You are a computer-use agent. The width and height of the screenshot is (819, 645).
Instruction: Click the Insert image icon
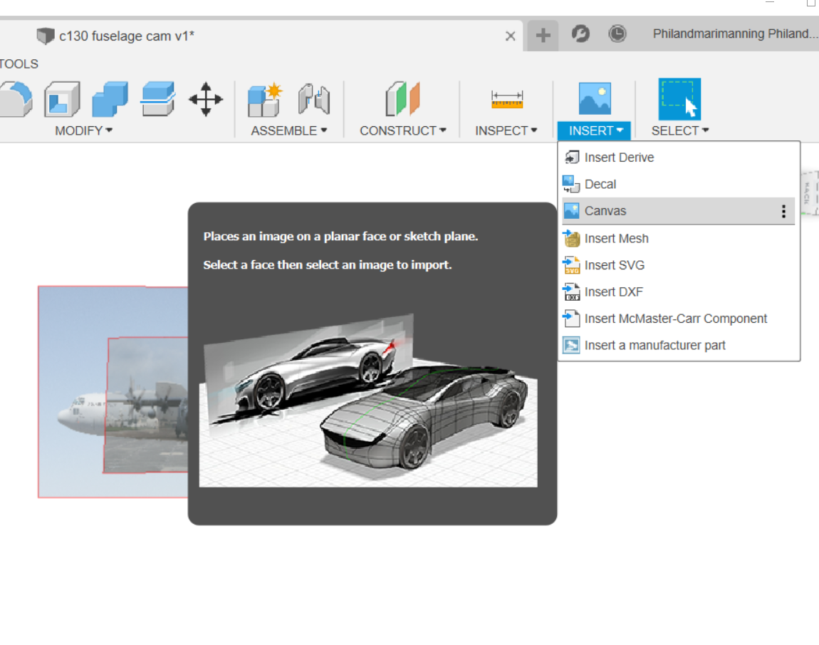pos(595,98)
